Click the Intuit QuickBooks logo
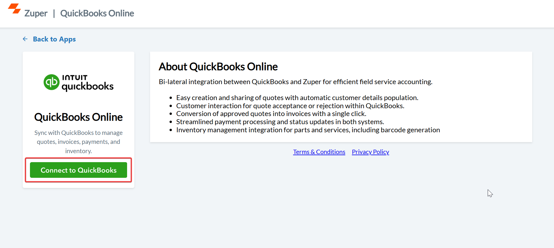 click(79, 83)
